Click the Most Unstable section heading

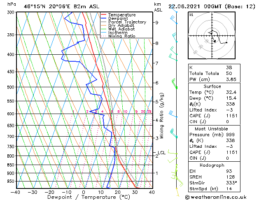pyautogui.click(x=211, y=129)
